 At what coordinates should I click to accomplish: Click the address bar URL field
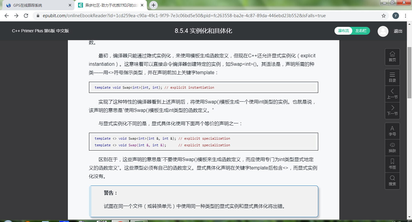tap(196, 16)
